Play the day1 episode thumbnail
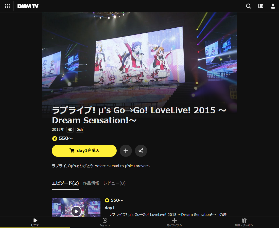The image size is (279, 228). [x=76, y=207]
